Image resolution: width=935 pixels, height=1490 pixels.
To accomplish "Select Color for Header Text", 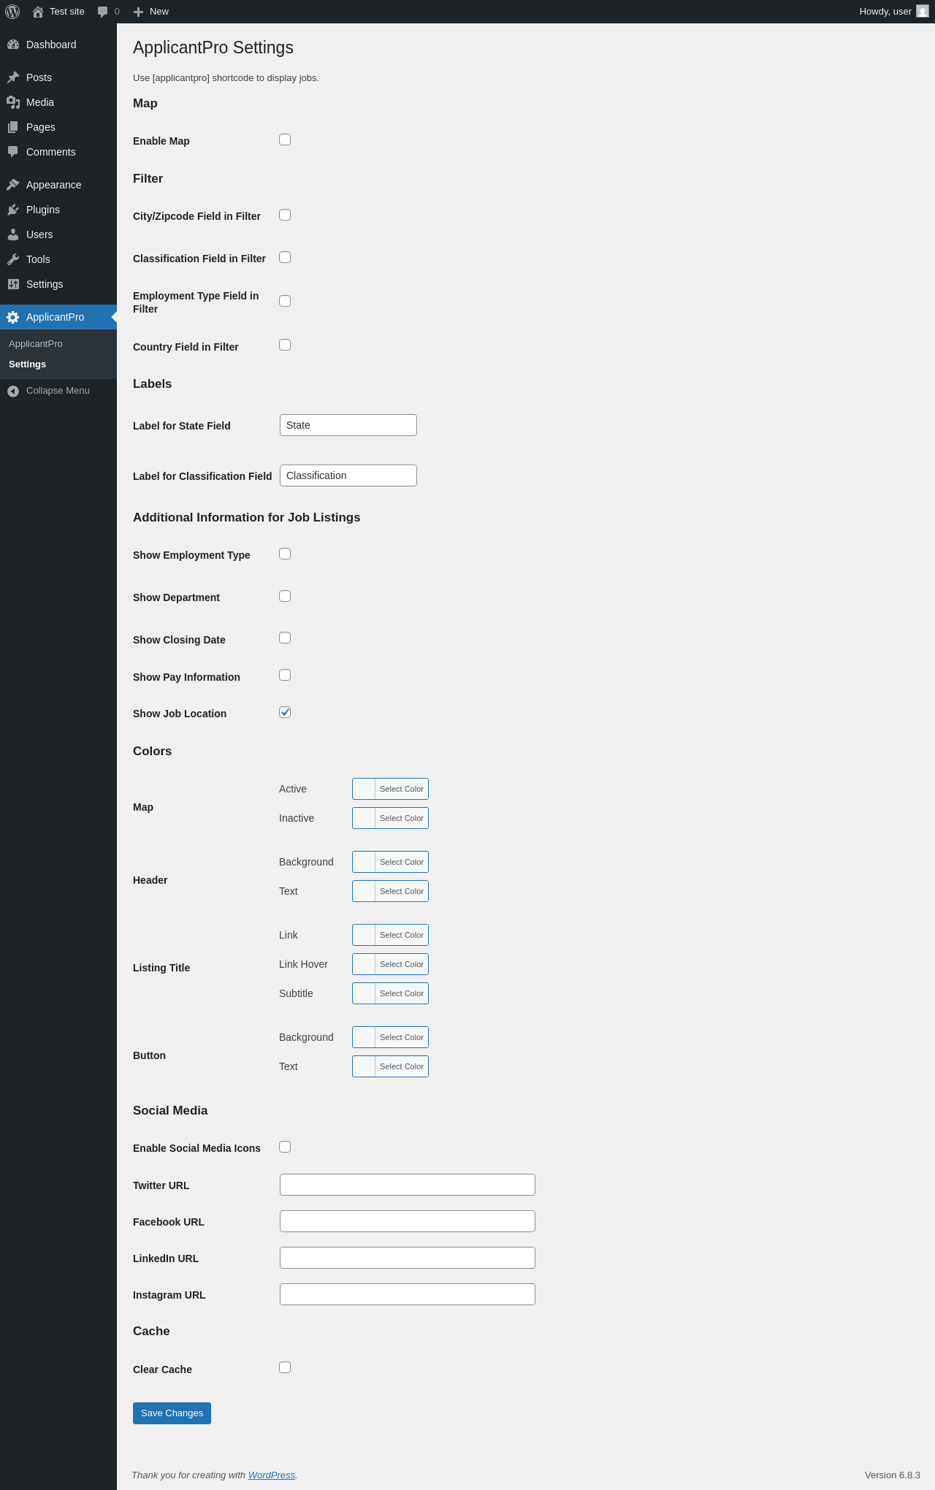I will 390,891.
